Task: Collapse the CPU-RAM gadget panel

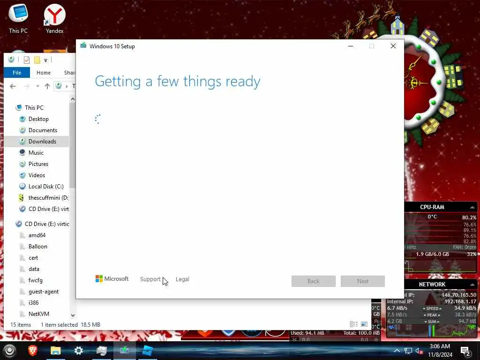Action: coord(472,207)
